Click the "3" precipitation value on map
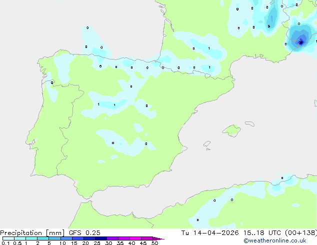This screenshot has height=245, width=317. coord(268,26)
